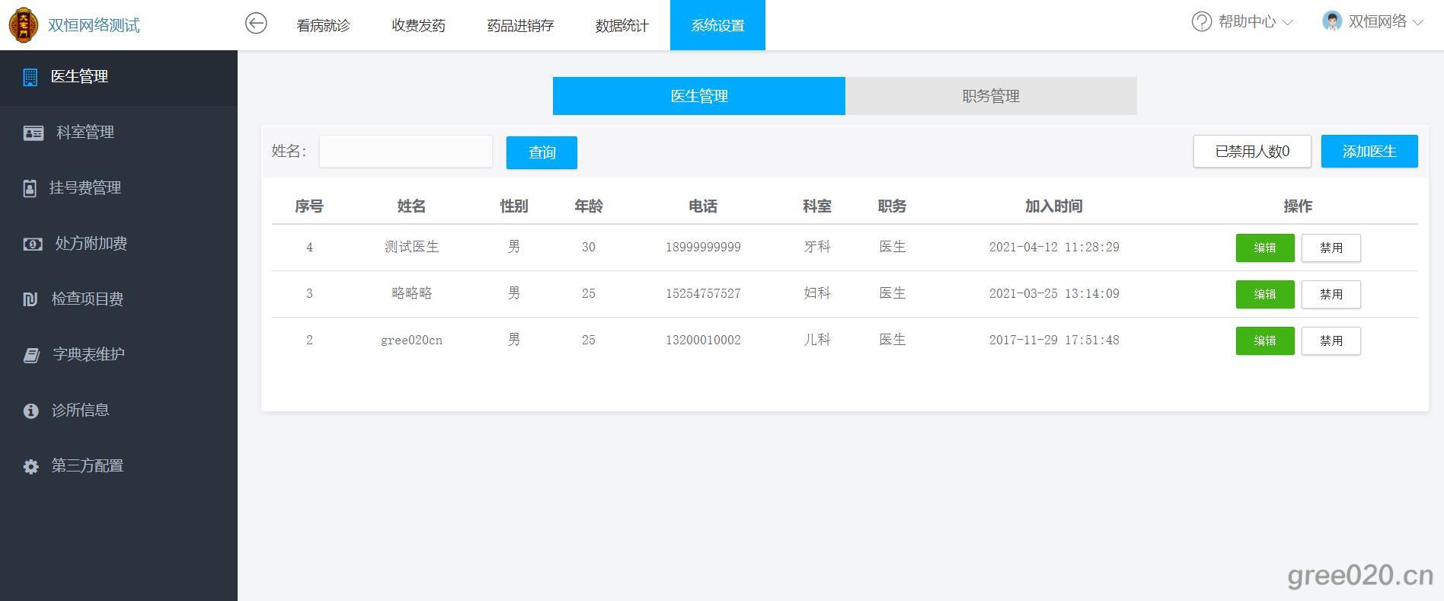Open the 双恒网络 user account dropdown
Viewport: 1444px width, 601px height.
(x=1373, y=22)
